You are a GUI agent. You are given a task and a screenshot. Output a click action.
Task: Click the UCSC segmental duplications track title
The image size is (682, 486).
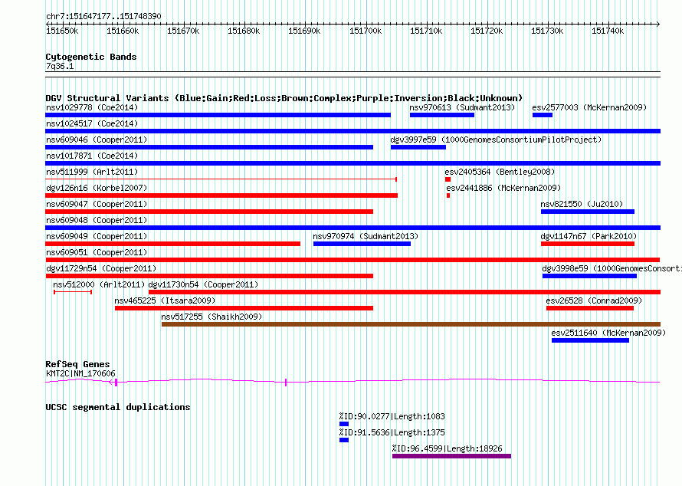[x=118, y=407]
